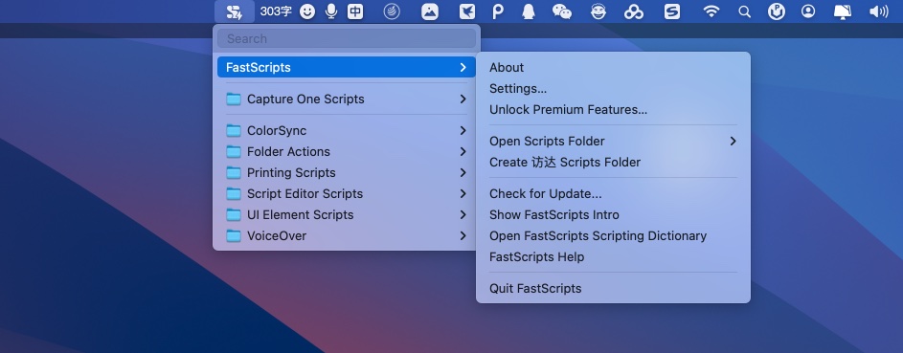Select UI Element Scripts label text

coord(301,215)
